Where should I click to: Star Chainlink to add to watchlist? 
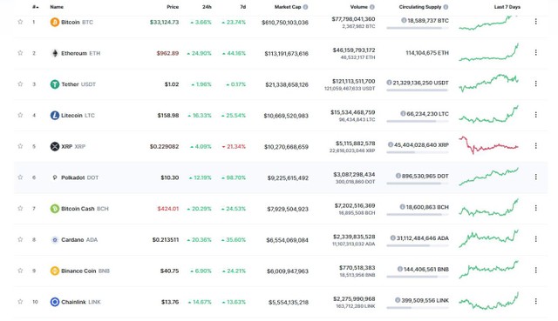20,302
